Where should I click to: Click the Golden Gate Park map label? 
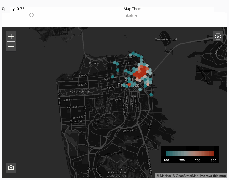pyautogui.click(x=80, y=92)
